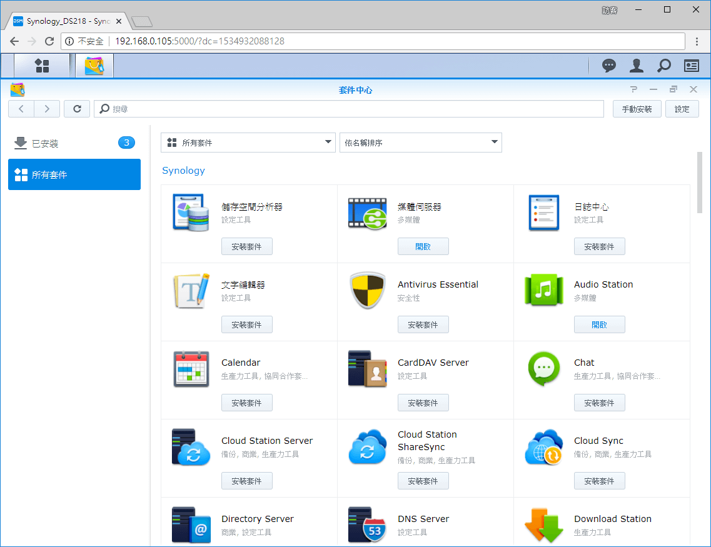Expand the 依名稱排序 sort dropdown
The height and width of the screenshot is (547, 711).
click(x=420, y=143)
